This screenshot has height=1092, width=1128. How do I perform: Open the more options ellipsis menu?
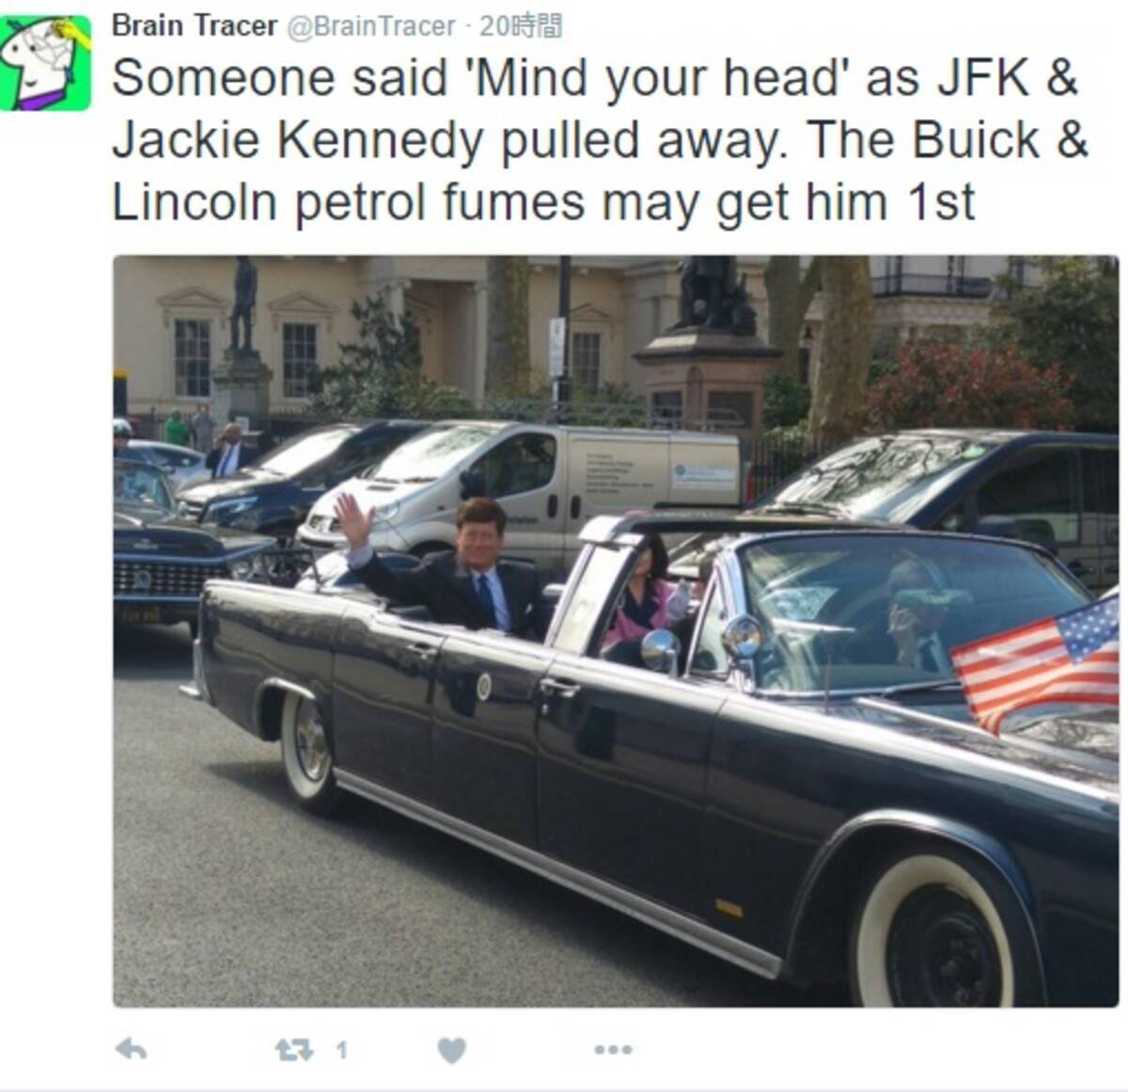click(613, 1050)
